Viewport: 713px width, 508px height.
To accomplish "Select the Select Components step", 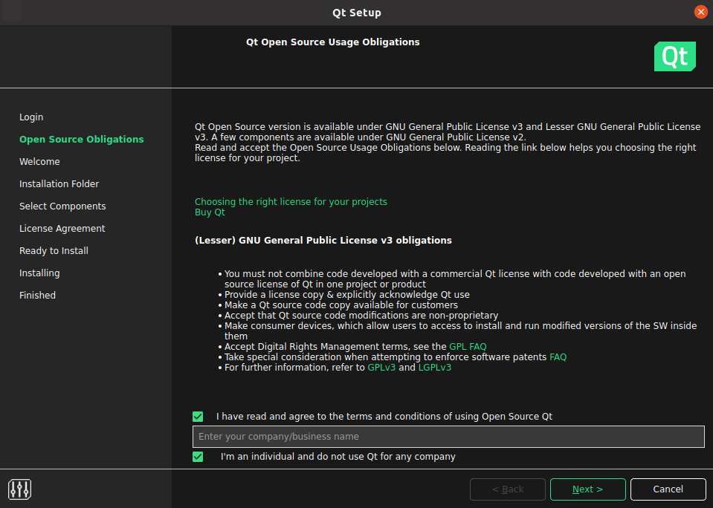I will (62, 206).
